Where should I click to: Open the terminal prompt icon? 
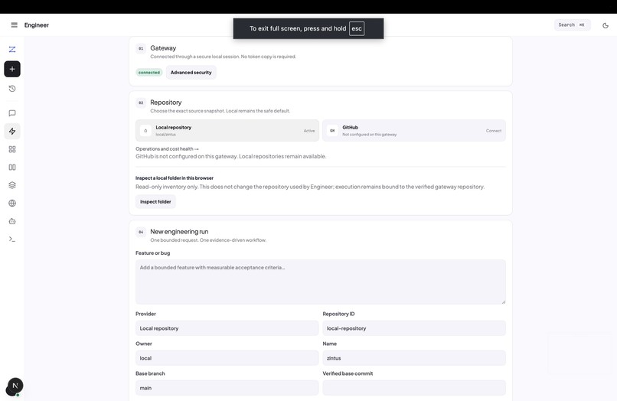(12, 239)
